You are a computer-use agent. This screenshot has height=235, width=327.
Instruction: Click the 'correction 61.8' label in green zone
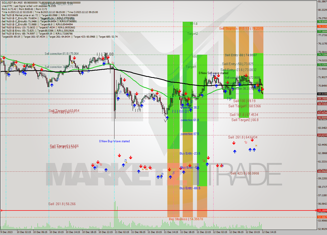tap(190, 120)
